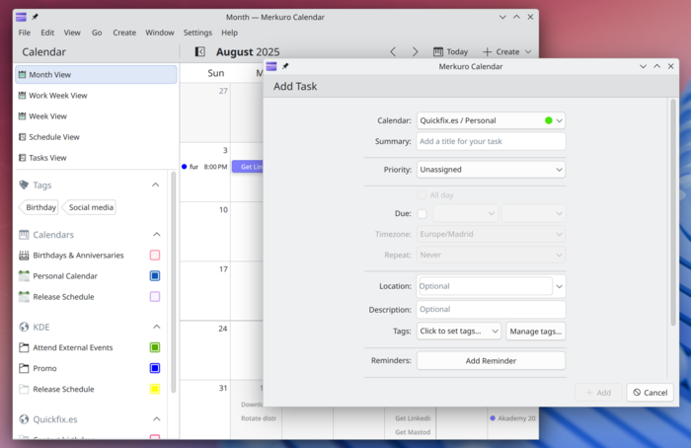Open the Priority dropdown
The height and width of the screenshot is (448, 691).
(491, 170)
